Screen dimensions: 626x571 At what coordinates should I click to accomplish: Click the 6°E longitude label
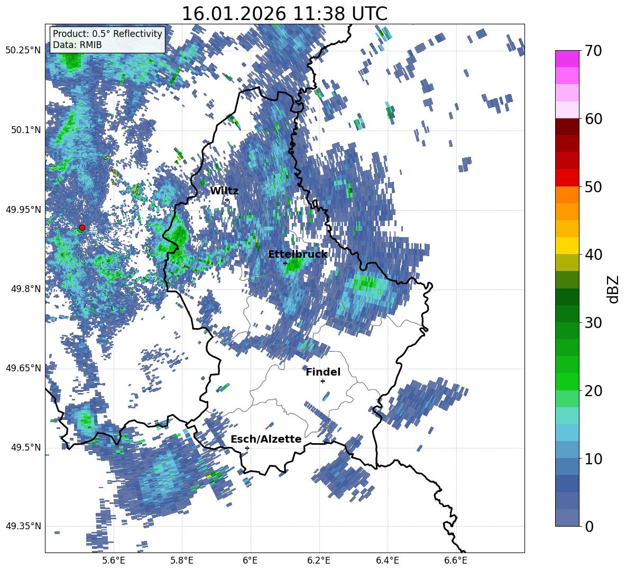coord(250,560)
